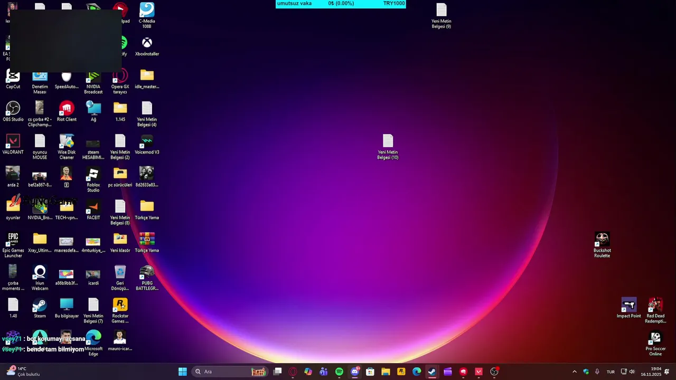The image size is (676, 380).
Task: Select the Xray_Ultimate folder icon
Action: (x=40, y=242)
